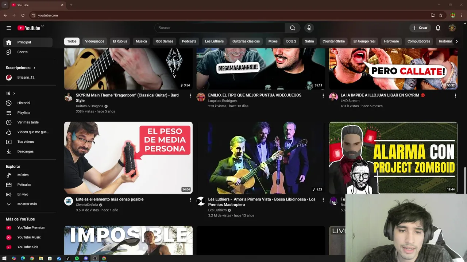Open the Les Luthiers guitar performance thumbnail
The image size is (467, 262).
261,158
